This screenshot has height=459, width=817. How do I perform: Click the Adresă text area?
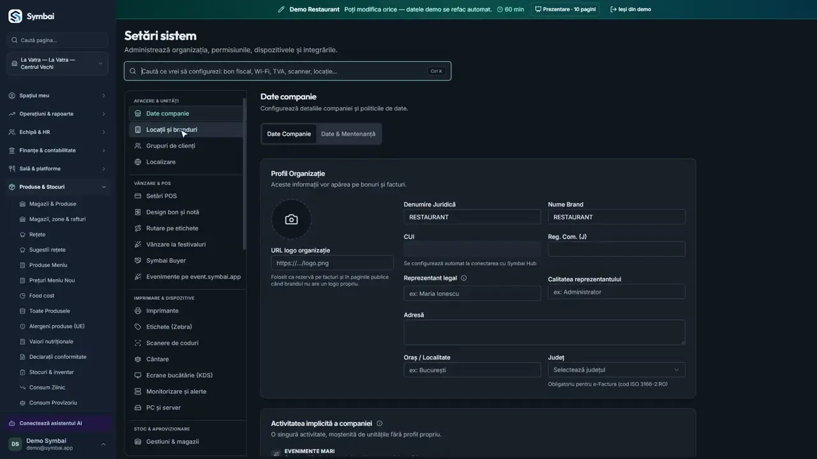pos(544,332)
